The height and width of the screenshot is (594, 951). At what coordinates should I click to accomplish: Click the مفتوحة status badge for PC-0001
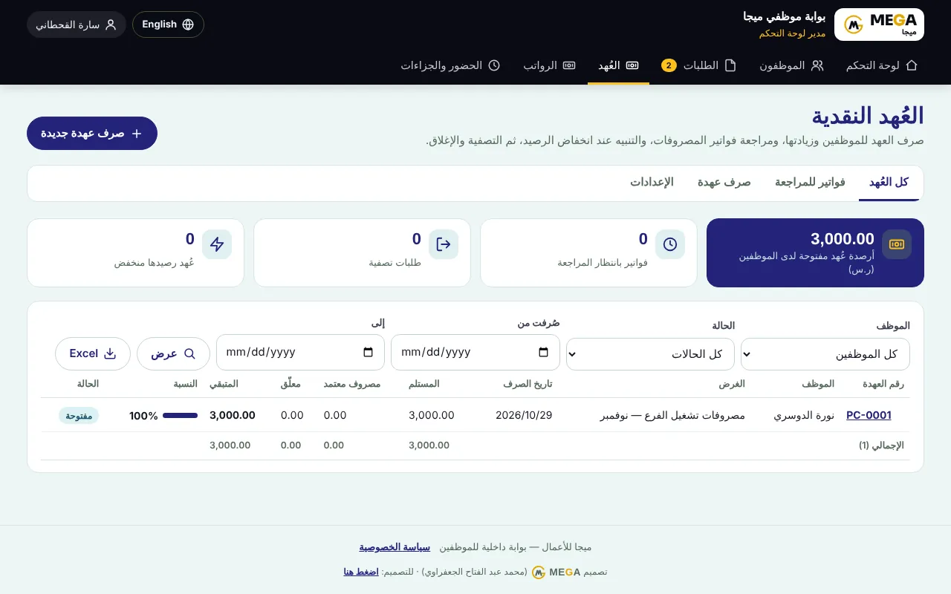click(x=79, y=416)
